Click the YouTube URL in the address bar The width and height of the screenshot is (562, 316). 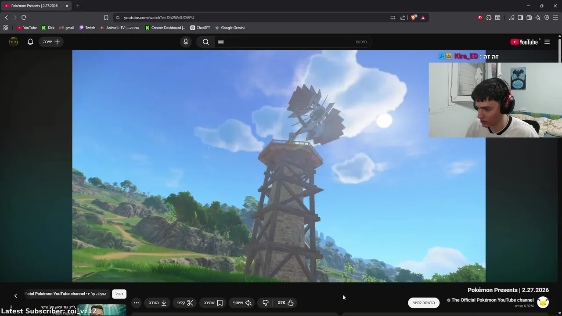pyautogui.click(x=159, y=18)
